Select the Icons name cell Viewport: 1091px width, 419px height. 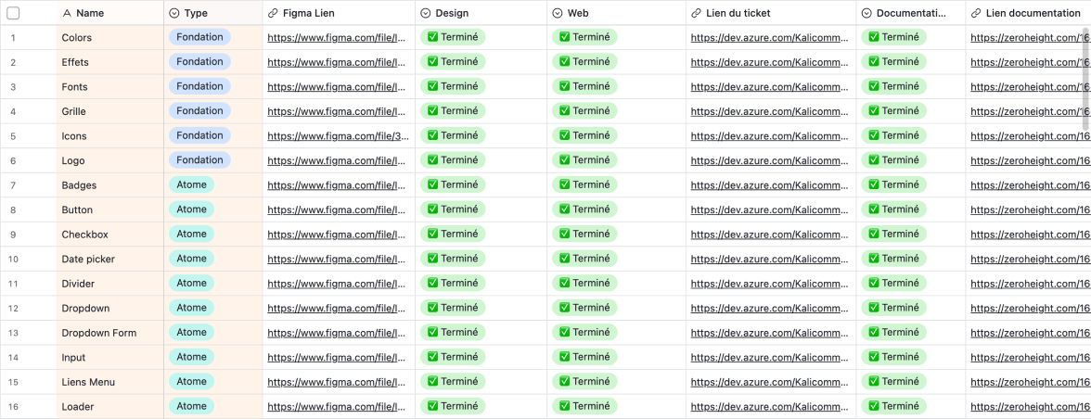(x=109, y=136)
